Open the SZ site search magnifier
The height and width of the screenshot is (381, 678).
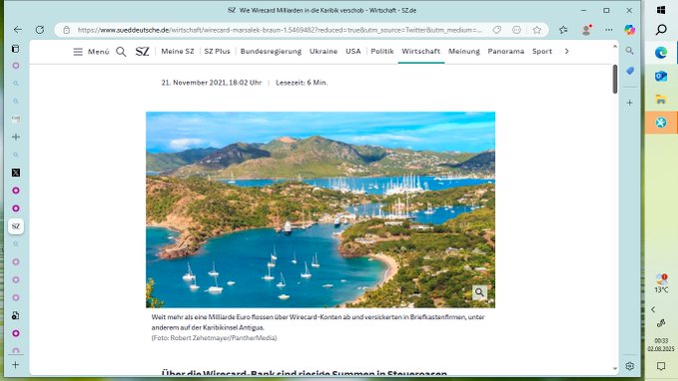pos(121,52)
